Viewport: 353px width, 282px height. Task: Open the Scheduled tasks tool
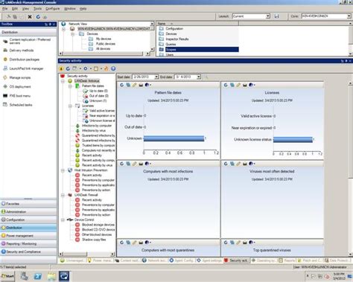click(18, 105)
